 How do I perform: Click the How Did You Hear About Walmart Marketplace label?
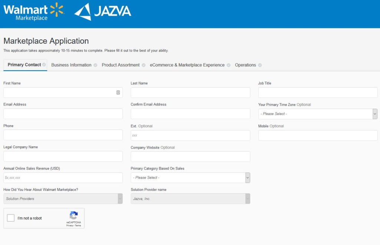pos(41,190)
